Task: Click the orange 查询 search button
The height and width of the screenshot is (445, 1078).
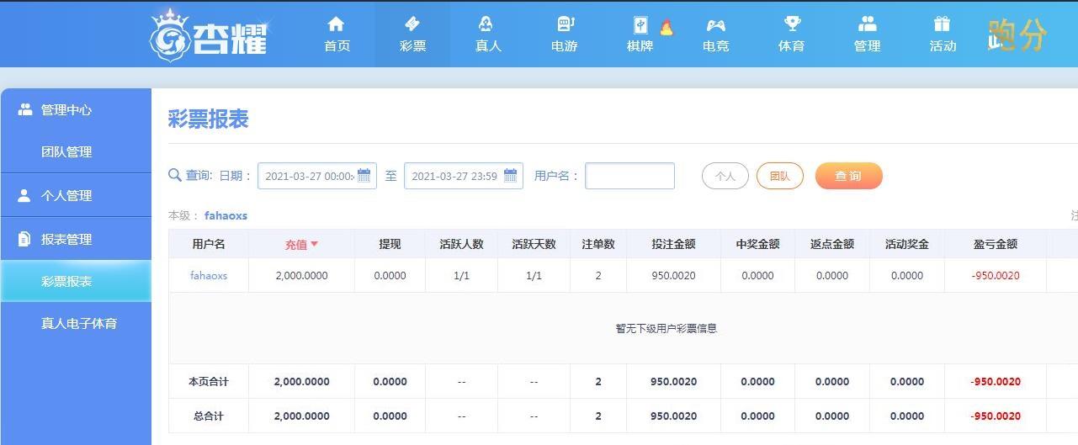Action: (848, 176)
